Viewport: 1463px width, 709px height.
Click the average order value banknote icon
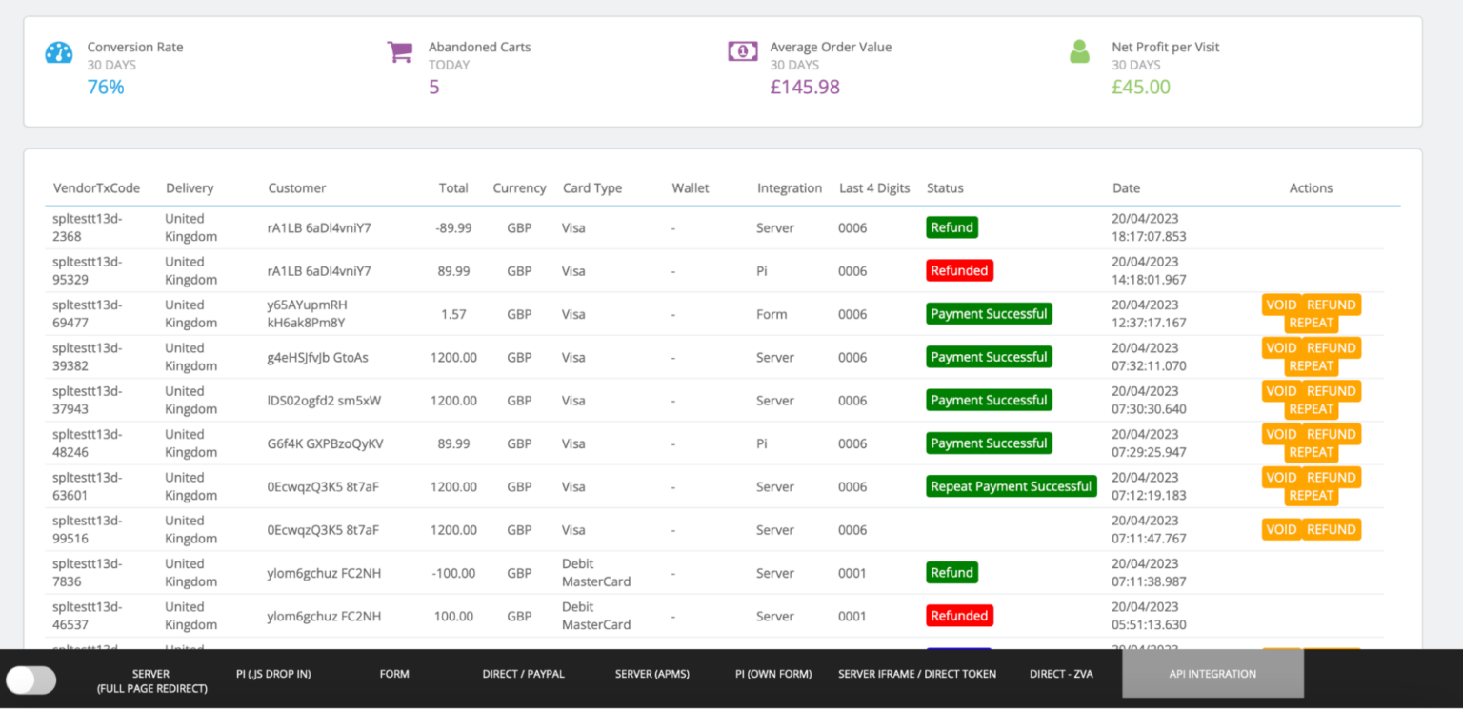tap(742, 49)
